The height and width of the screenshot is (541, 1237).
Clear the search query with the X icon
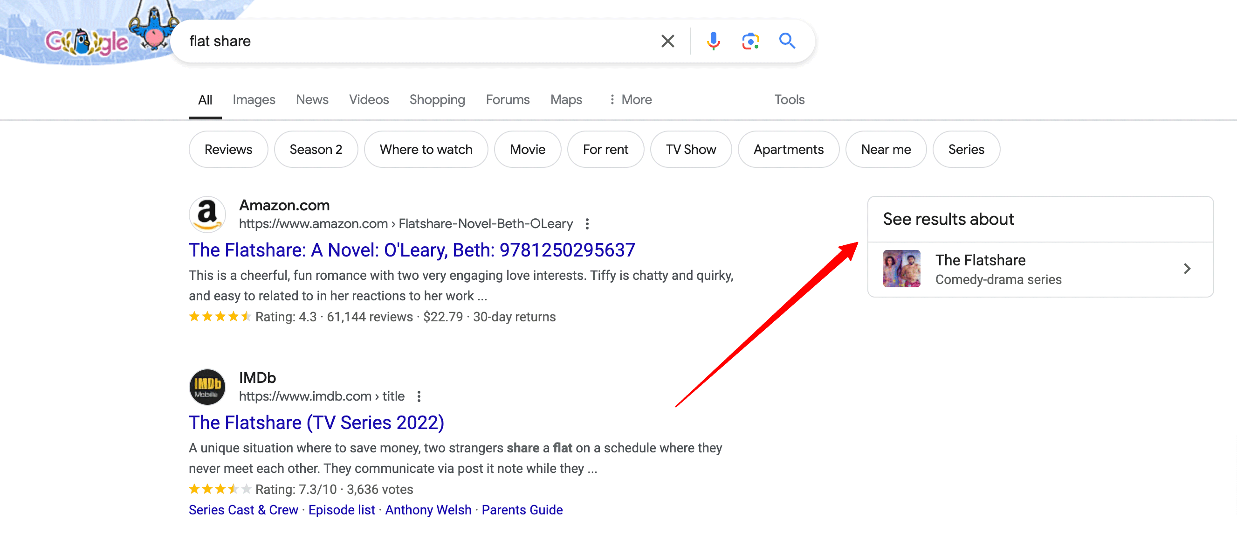pos(667,42)
